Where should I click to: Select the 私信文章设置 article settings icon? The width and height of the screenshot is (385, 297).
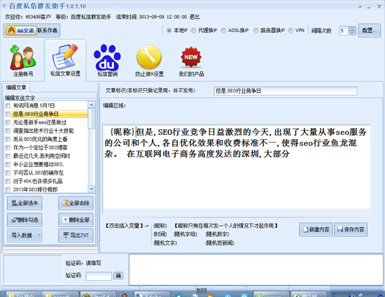tap(65, 60)
